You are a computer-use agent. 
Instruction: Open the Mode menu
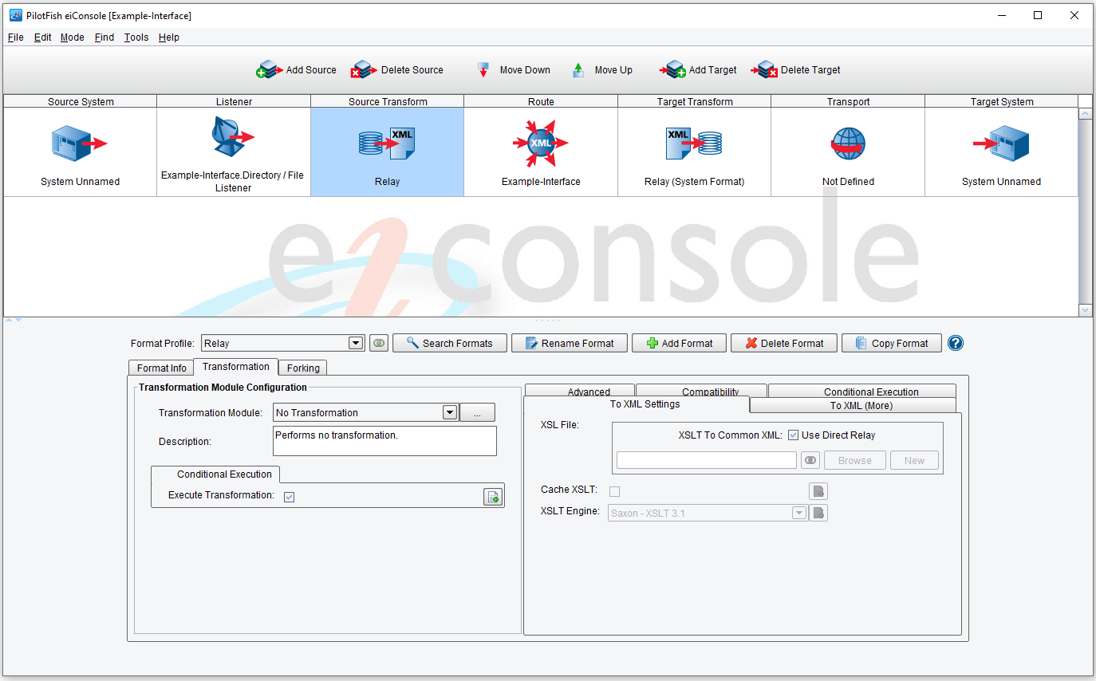click(72, 37)
